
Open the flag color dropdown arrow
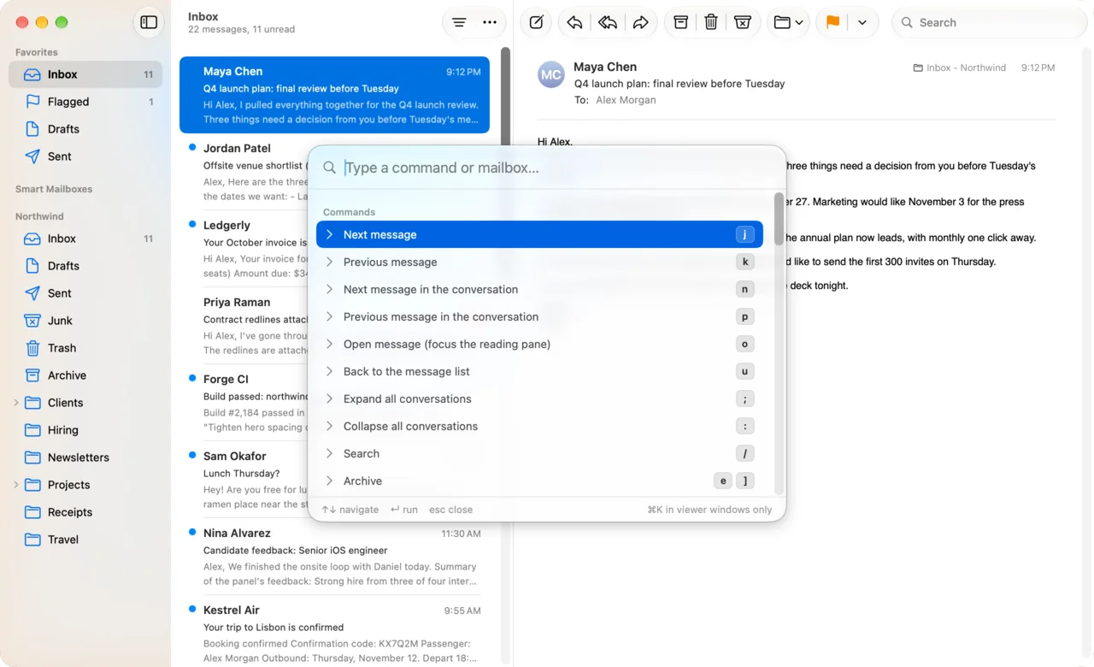coord(862,22)
